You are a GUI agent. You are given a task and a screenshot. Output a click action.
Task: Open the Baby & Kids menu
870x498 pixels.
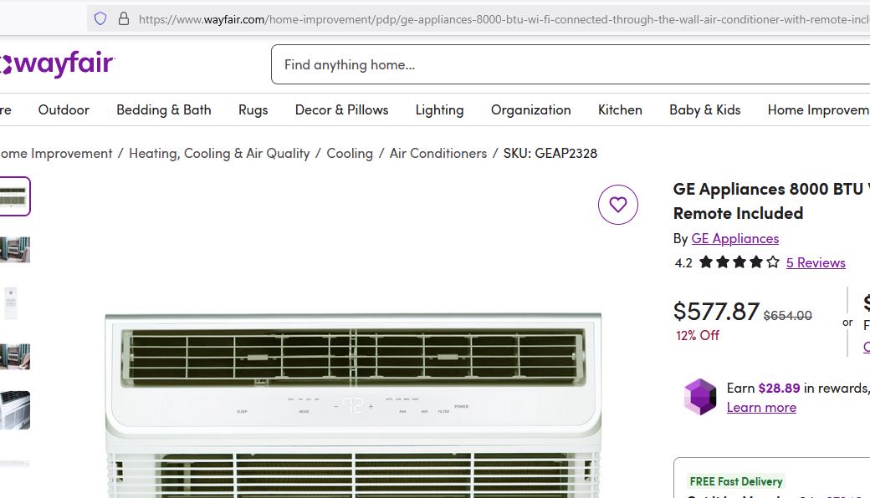[x=705, y=109]
